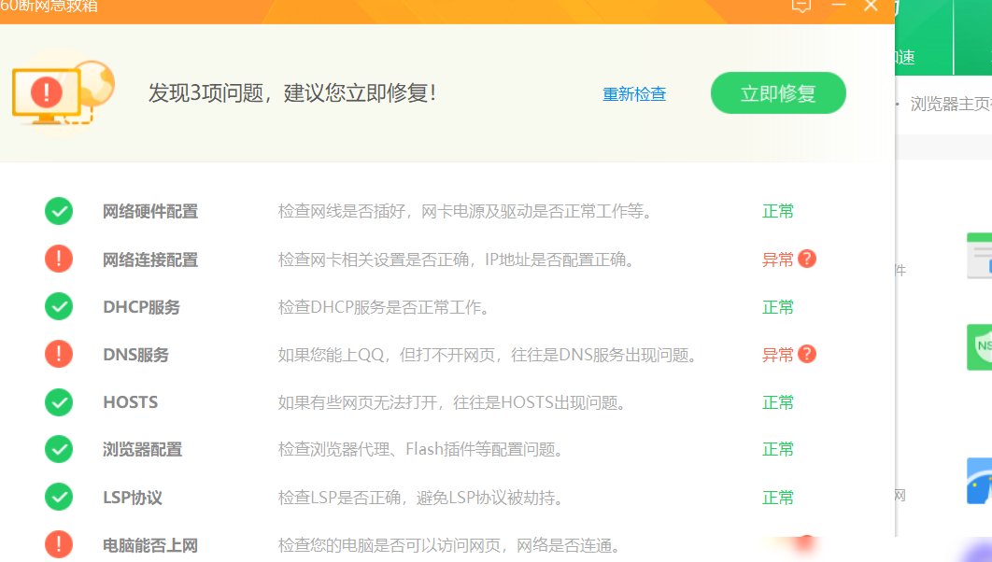Select the 网络硬件配置 row label
The image size is (992, 562).
[150, 211]
